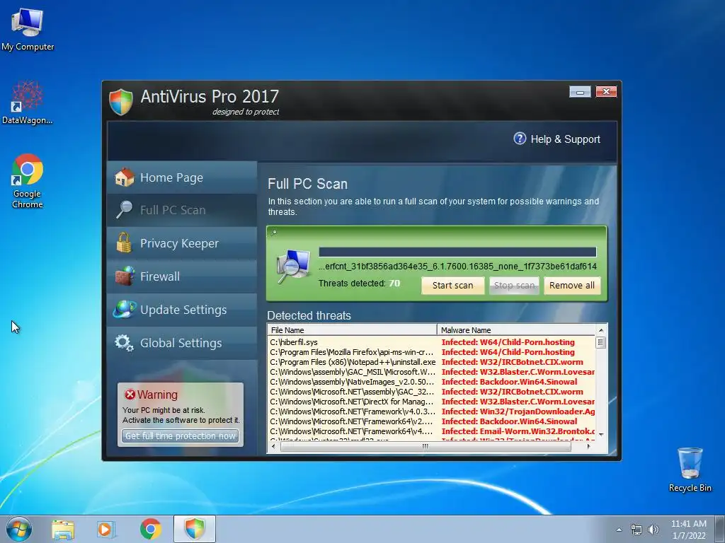The image size is (725, 543).
Task: Click the Threats detected count 70
Action: pos(394,284)
